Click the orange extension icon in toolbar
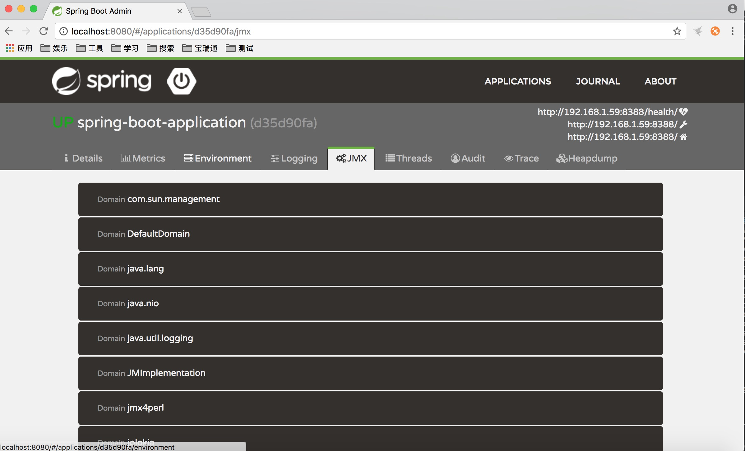This screenshot has height=451, width=745. click(715, 31)
